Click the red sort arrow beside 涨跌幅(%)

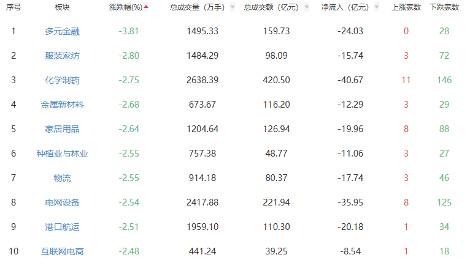(x=146, y=7)
